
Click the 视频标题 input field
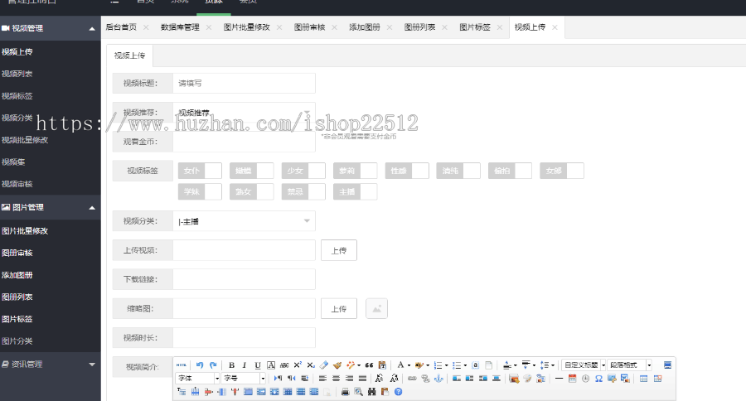(244, 83)
